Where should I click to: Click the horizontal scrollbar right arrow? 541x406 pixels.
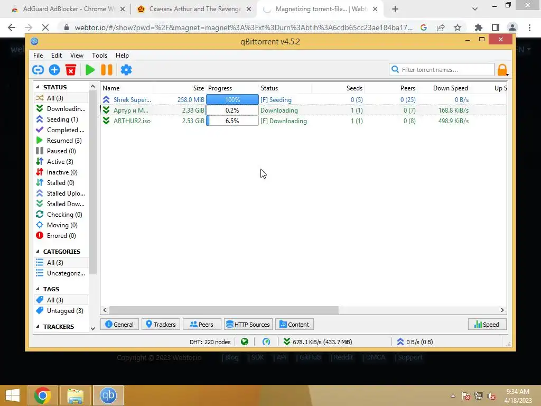point(502,310)
